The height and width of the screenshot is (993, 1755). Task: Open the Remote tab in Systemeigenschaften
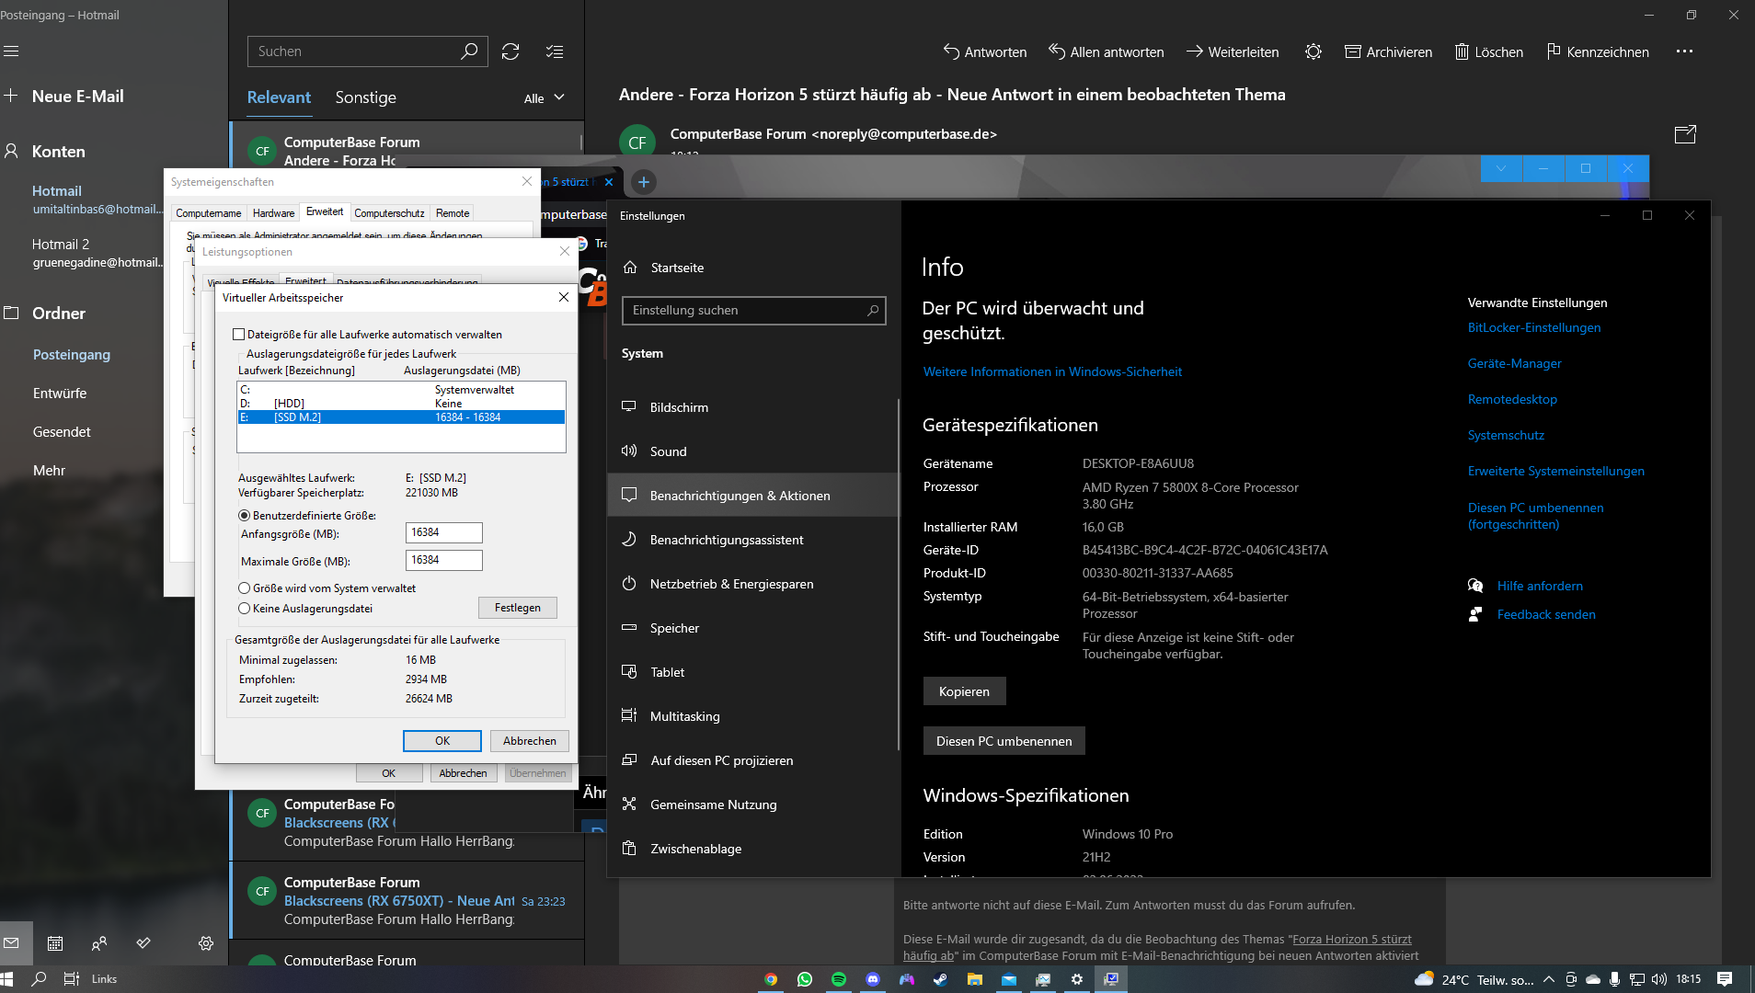coord(453,213)
